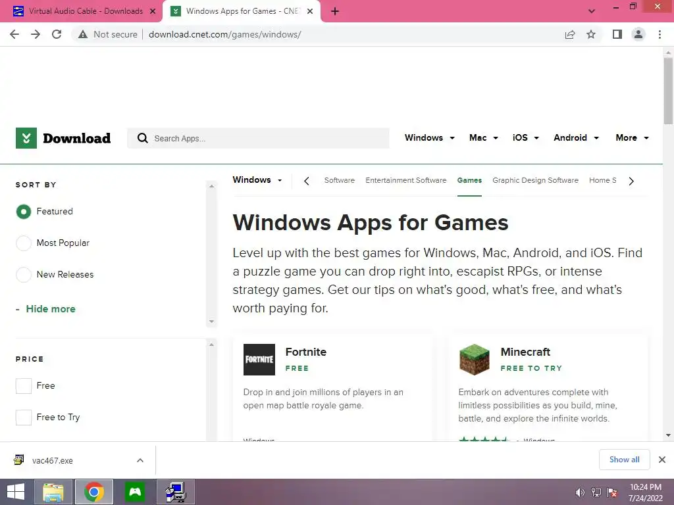Collapse sort options with Hide more
Image resolution: width=674 pixels, height=505 pixels.
coord(50,309)
